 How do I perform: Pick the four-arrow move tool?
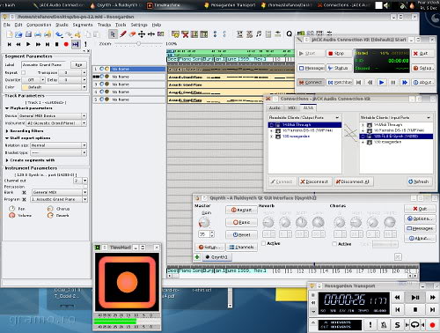pyautogui.click(x=142, y=34)
